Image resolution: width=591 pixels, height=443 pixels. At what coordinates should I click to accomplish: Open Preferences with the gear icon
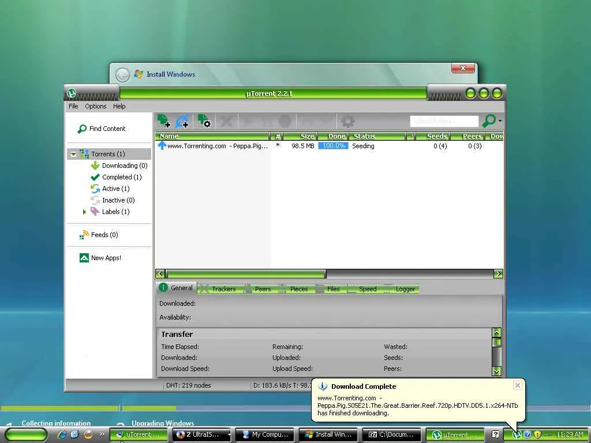click(347, 121)
